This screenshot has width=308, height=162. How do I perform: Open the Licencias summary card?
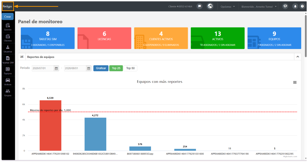pos(104,38)
